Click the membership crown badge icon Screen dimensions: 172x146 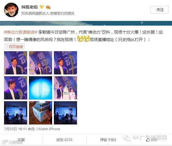point(48,7)
